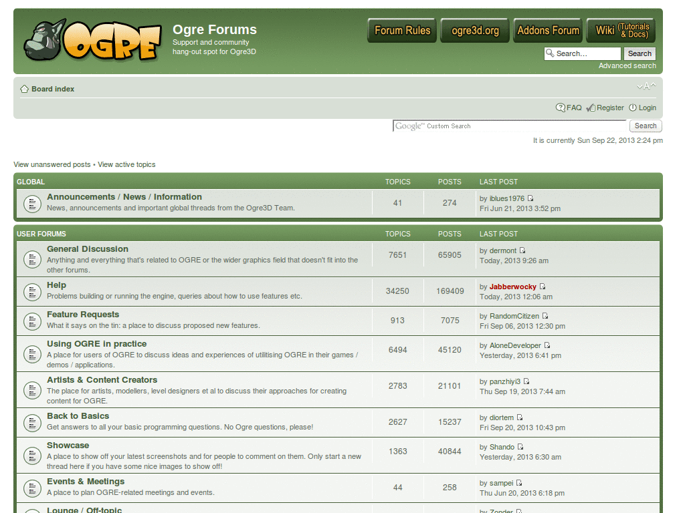The height and width of the screenshot is (513, 685).
Task: Open user profile Jabberwocky
Action: (513, 287)
